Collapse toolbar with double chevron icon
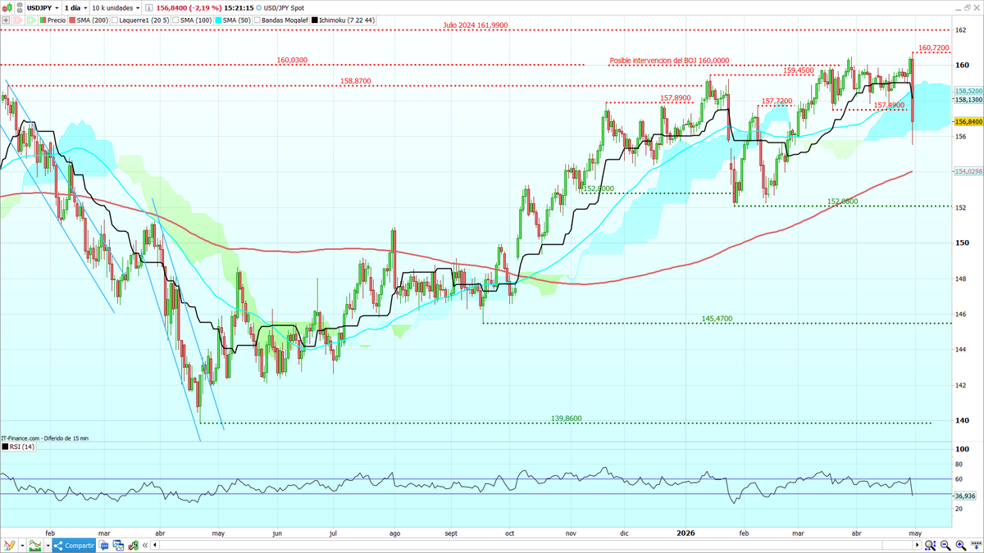This screenshot has height=553, width=984. pyautogui.click(x=145, y=546)
